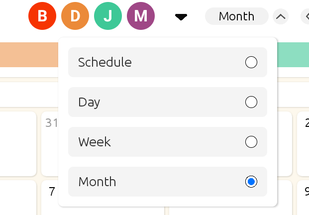This screenshot has width=309, height=215.
Task: Choose Schedule view from the menu
Action: click(105, 62)
